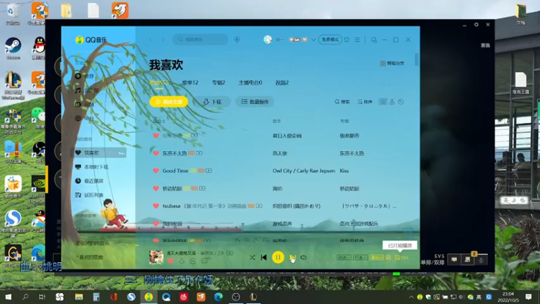Switch to the 歌单12 tab
The height and width of the screenshot is (304, 540).
(x=190, y=82)
